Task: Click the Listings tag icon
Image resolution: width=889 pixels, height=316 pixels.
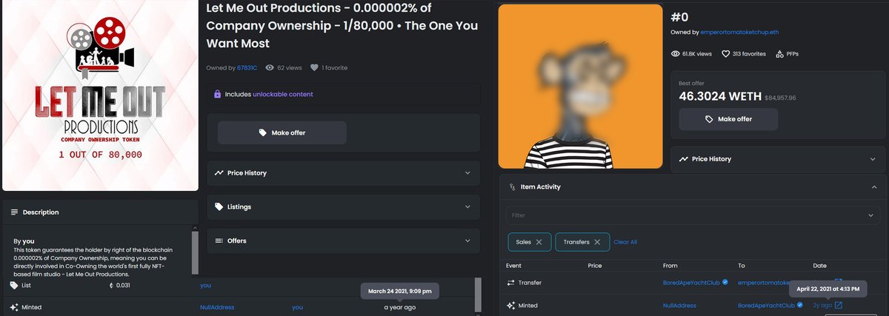Action: click(x=219, y=206)
